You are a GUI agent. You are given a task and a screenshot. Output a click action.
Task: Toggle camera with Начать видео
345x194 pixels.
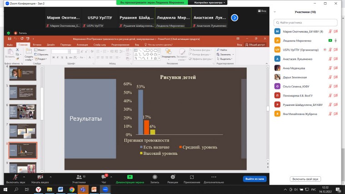40,177
